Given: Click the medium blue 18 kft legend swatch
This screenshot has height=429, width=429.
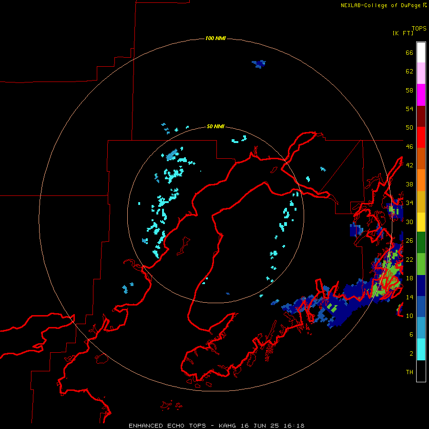Looking at the screenshot, I should tap(421, 306).
